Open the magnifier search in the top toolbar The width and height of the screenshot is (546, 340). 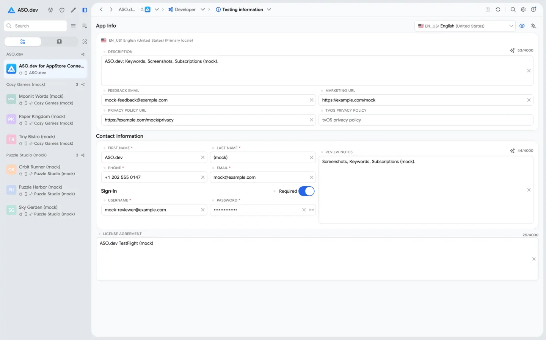pyautogui.click(x=513, y=9)
